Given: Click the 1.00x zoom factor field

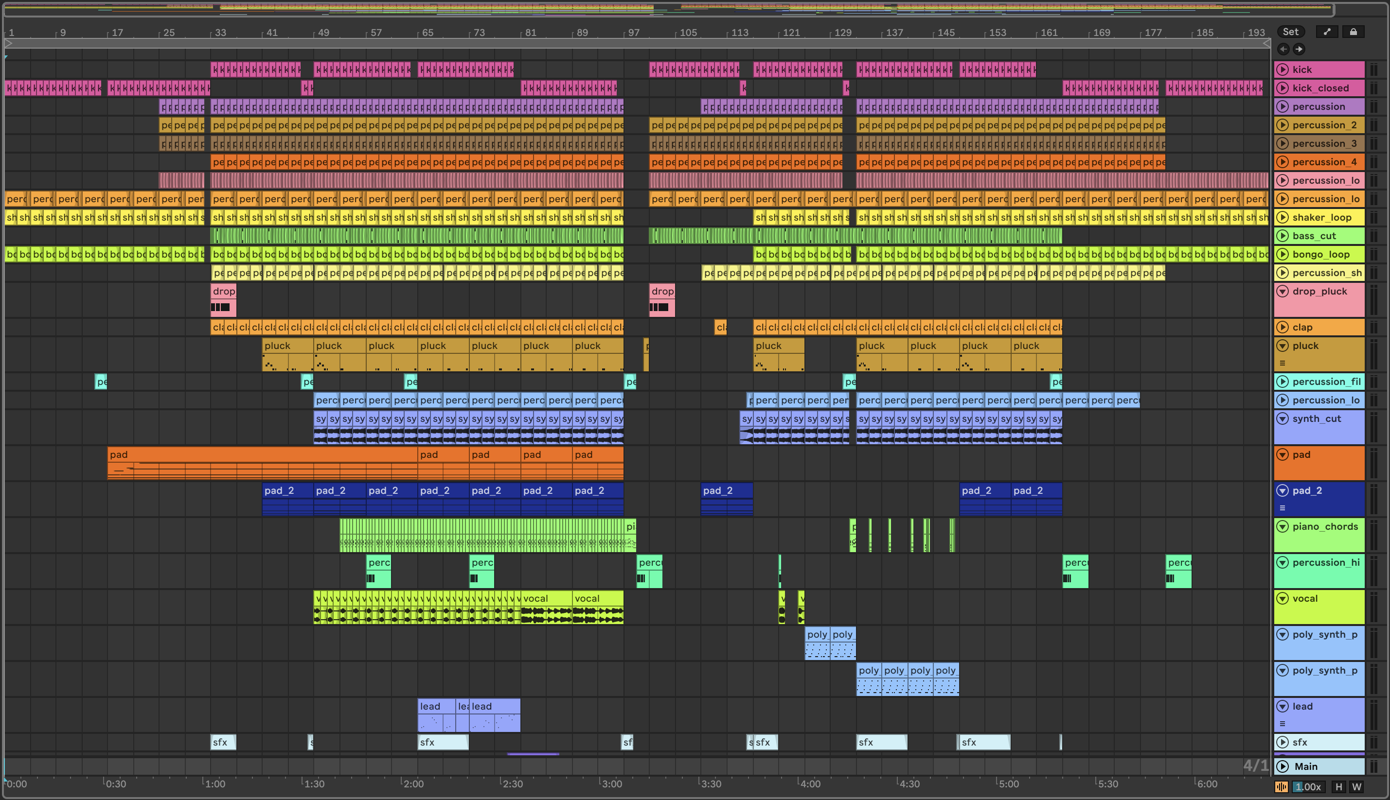Looking at the screenshot, I should (1308, 787).
